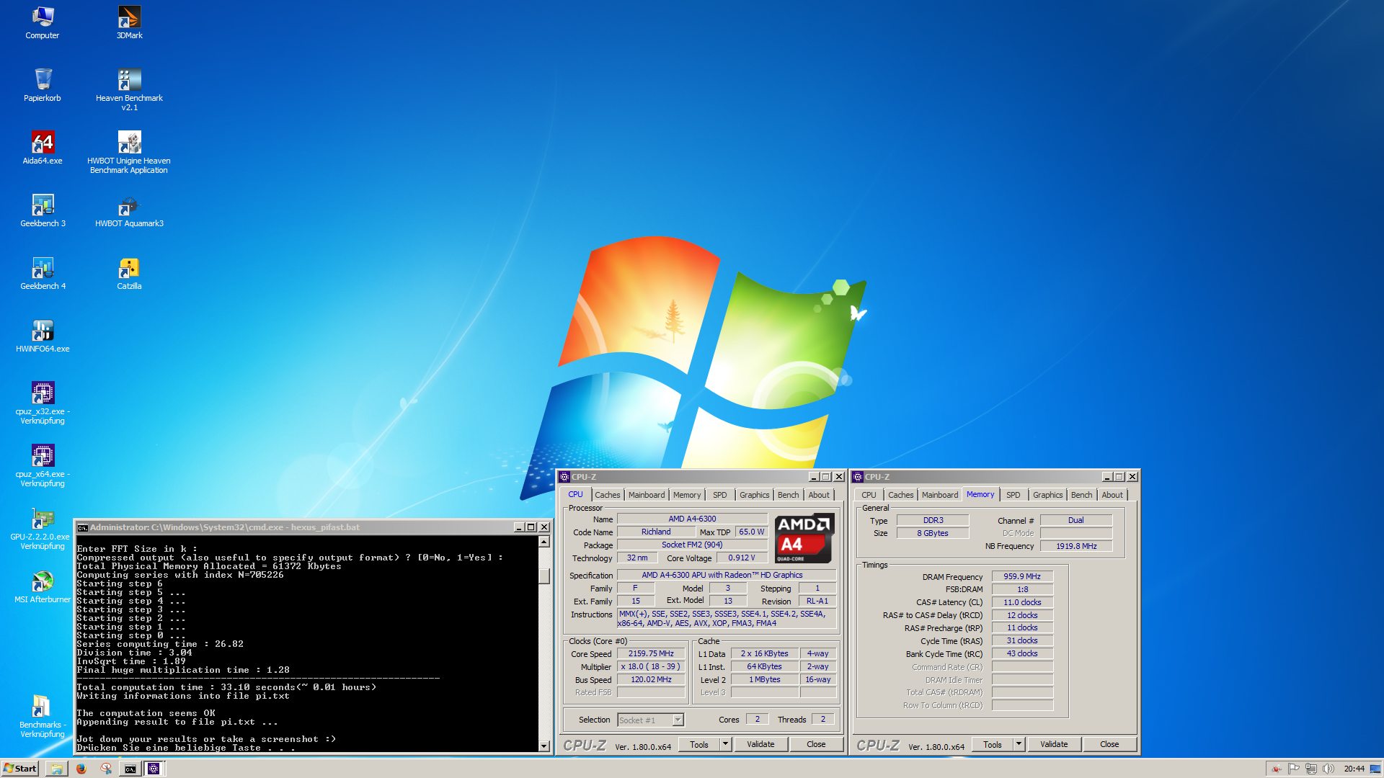Open SPD tab in right CPU-Z window
Viewport: 1384px width, 778px height.
[1013, 495]
